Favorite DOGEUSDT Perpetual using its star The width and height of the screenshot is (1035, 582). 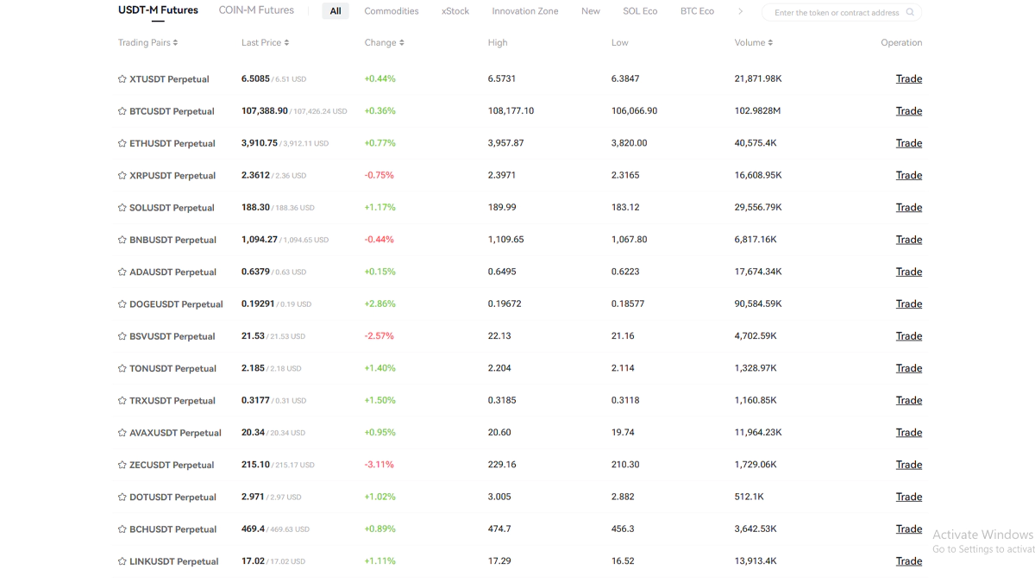coord(122,304)
